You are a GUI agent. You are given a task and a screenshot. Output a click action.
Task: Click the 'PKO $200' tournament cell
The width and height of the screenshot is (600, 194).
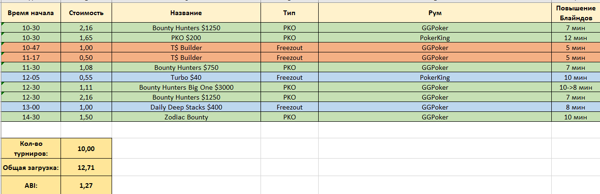point(186,38)
